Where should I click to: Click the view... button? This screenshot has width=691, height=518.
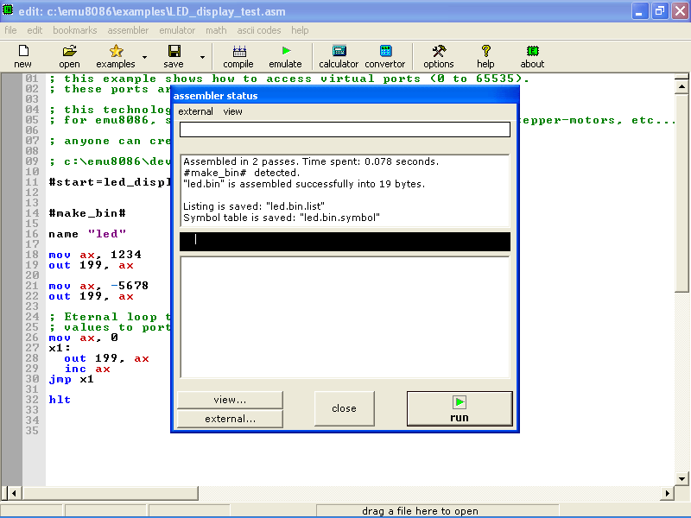tap(230, 400)
